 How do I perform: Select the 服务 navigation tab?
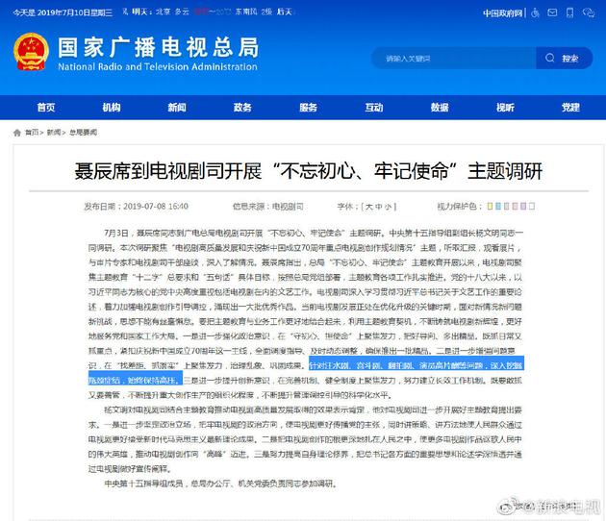[308, 108]
